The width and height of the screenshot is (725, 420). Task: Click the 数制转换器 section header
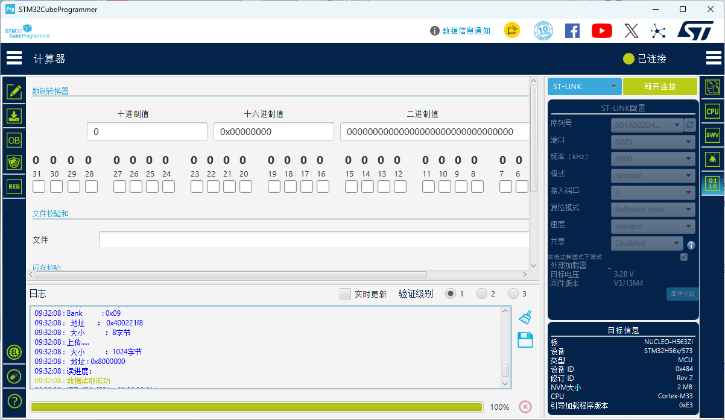pos(51,91)
